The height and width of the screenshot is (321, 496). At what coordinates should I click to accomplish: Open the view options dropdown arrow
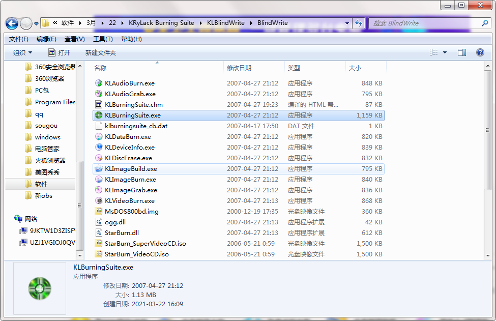point(445,52)
